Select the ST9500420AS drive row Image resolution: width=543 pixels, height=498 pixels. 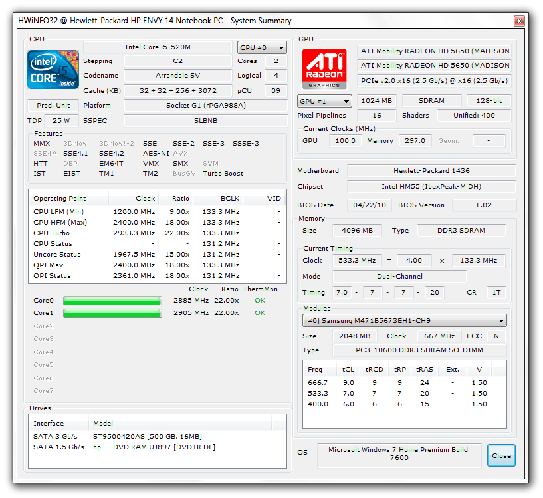(158, 436)
